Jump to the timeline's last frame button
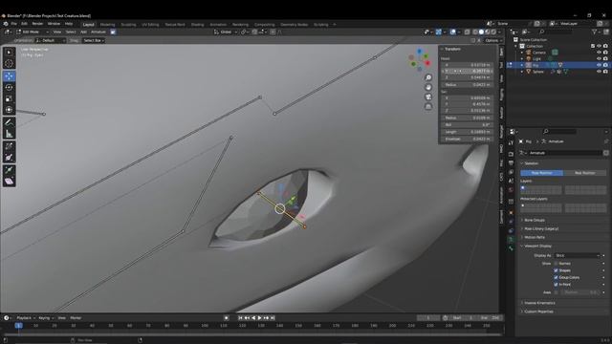612x344 pixels. (x=273, y=318)
